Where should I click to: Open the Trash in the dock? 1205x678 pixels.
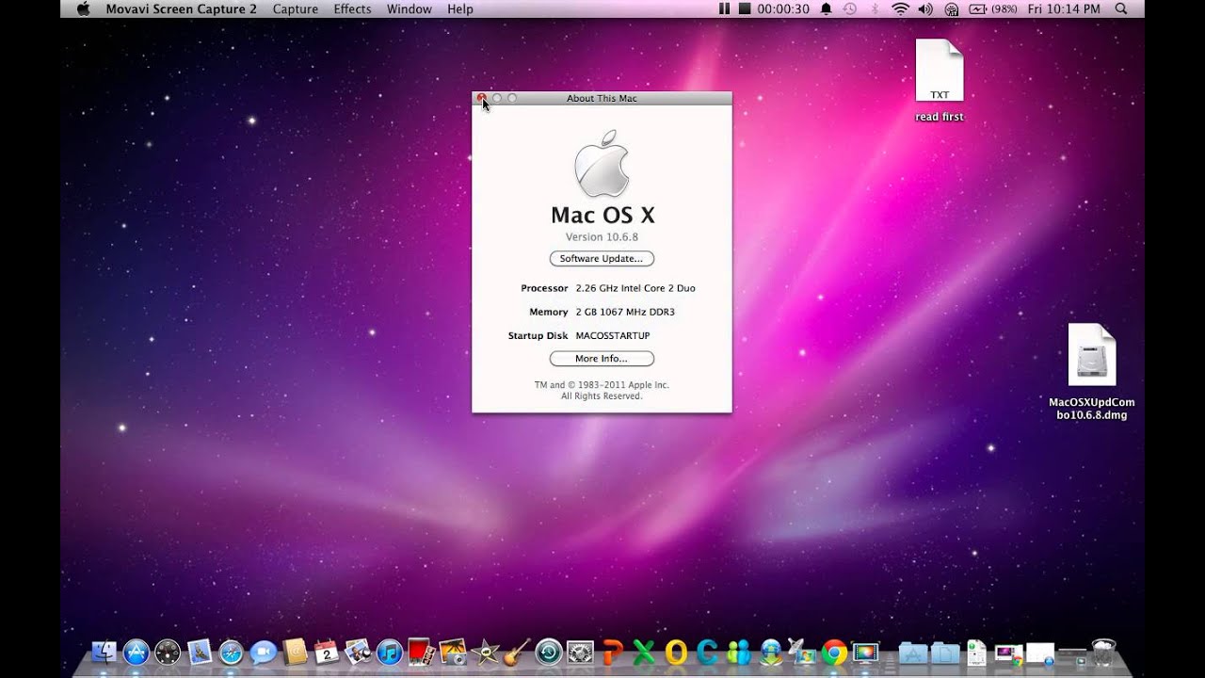(x=1101, y=652)
